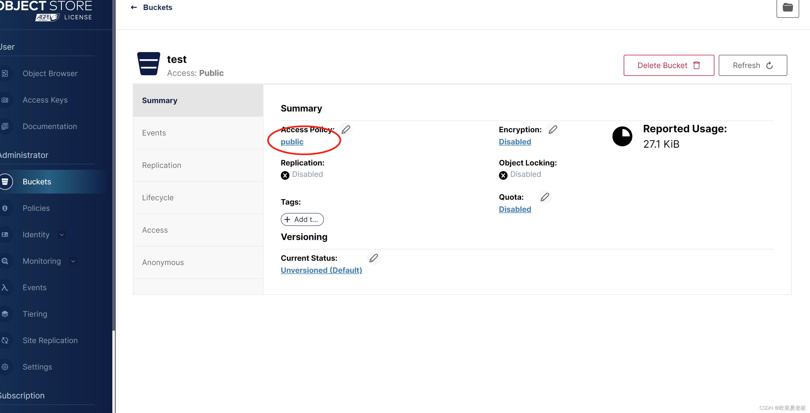Screen dimensions: 810x413
Task: Edit versioning Current Status pencil icon
Action: [x=374, y=258]
